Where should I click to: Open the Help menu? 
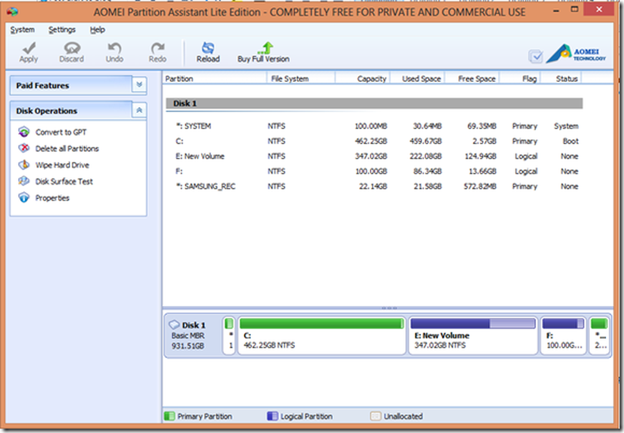[97, 29]
